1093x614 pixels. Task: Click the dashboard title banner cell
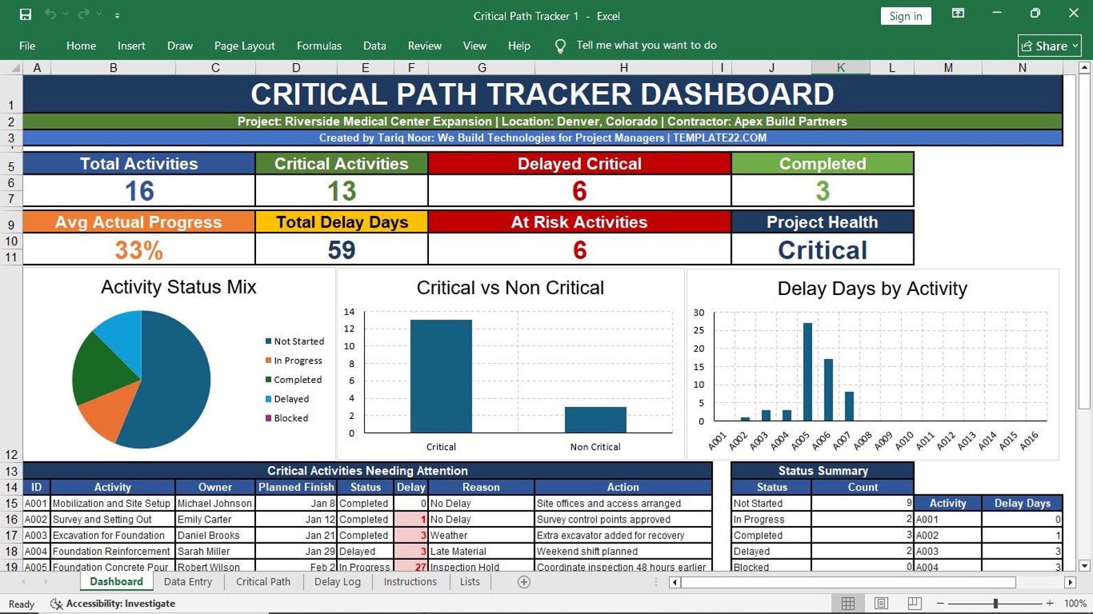(x=542, y=94)
